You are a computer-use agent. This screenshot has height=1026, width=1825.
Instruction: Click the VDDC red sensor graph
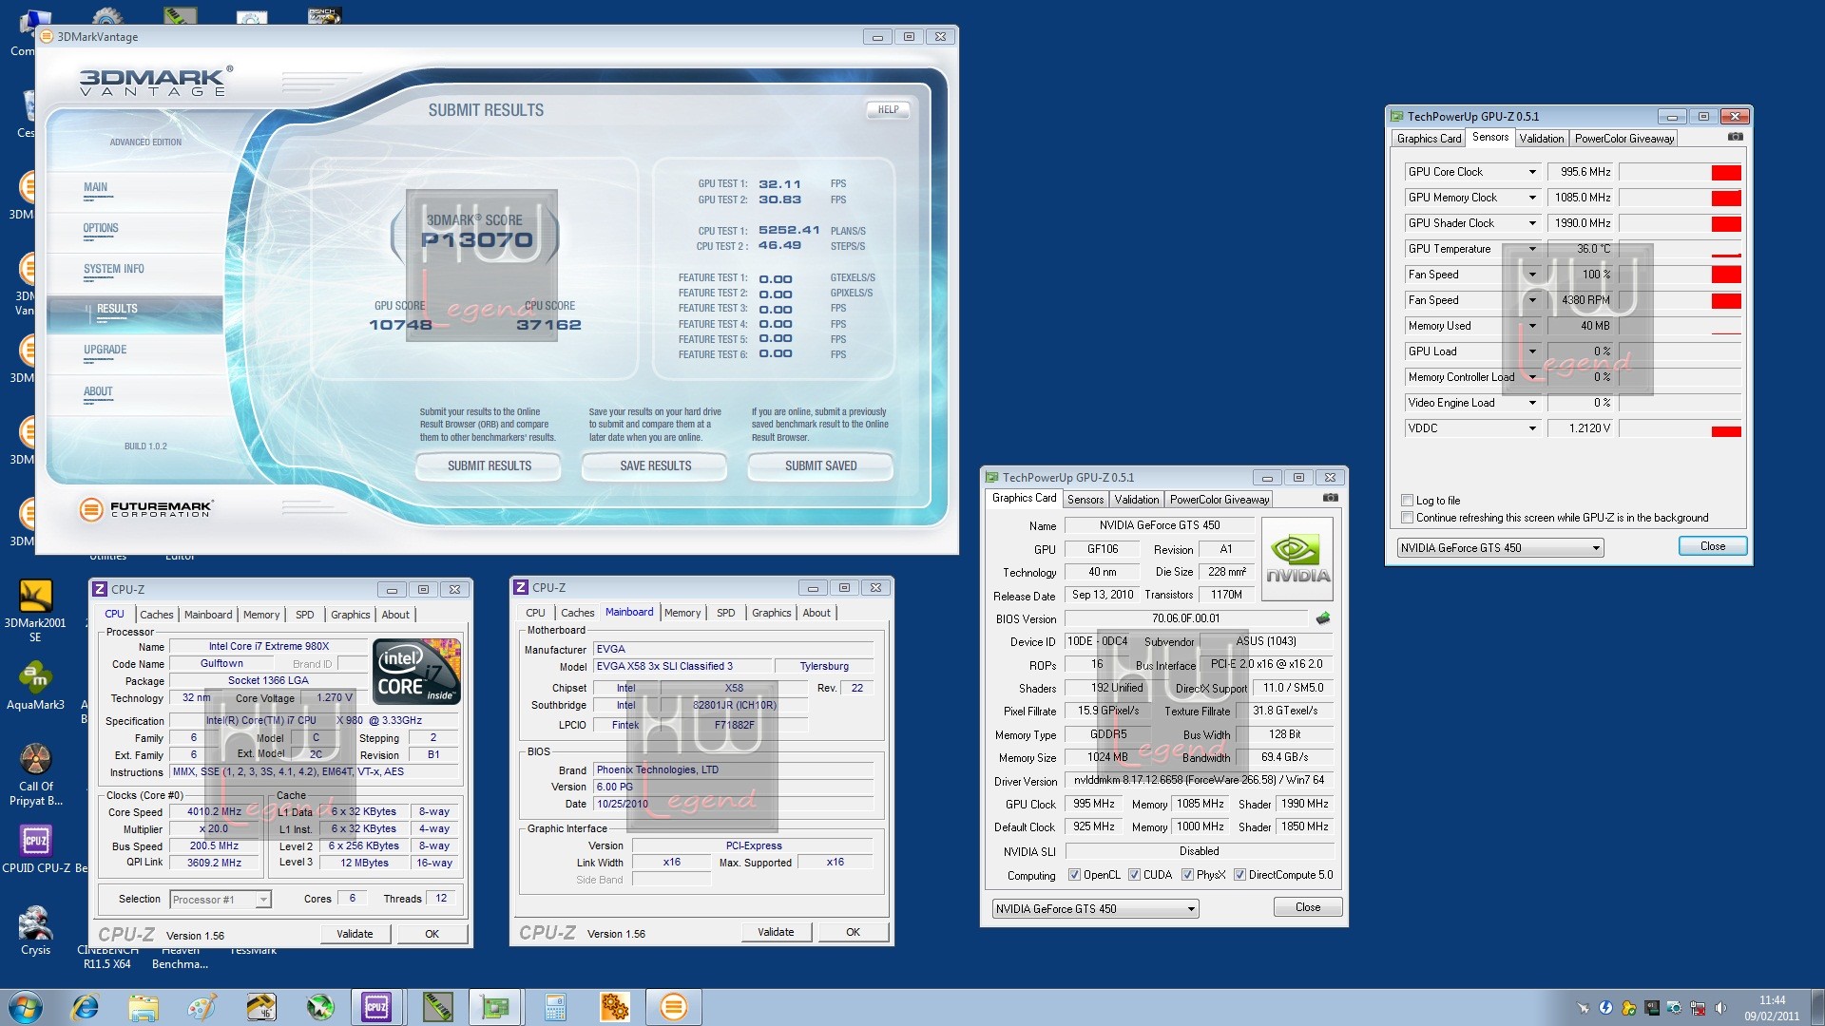pyautogui.click(x=1681, y=428)
